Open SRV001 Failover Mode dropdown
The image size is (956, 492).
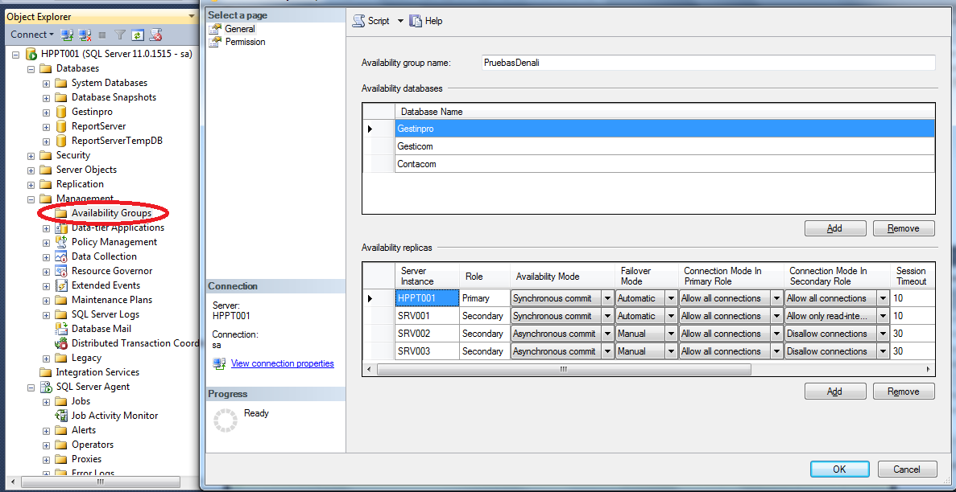671,316
